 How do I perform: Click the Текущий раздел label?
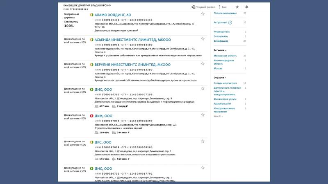pos(205,7)
